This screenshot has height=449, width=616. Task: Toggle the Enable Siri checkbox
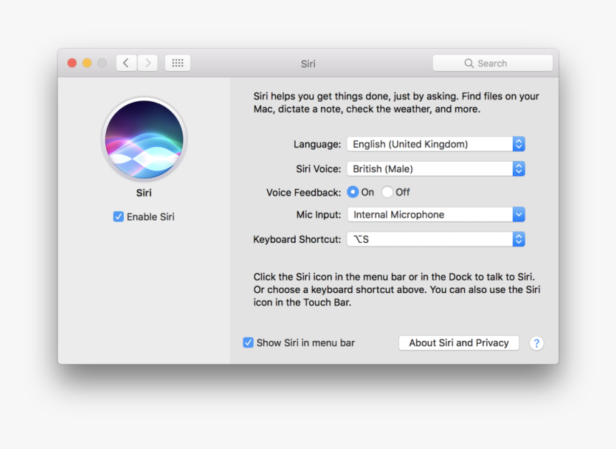coord(118,216)
